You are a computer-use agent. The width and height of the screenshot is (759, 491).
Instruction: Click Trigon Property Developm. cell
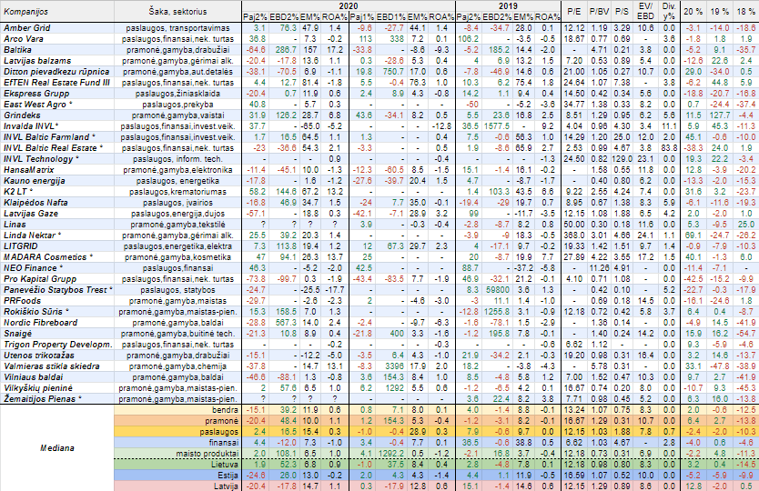point(57,345)
